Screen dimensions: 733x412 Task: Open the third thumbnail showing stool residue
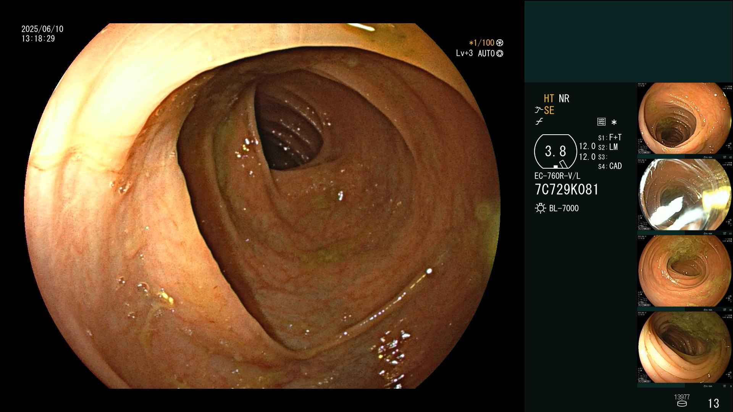coord(685,271)
